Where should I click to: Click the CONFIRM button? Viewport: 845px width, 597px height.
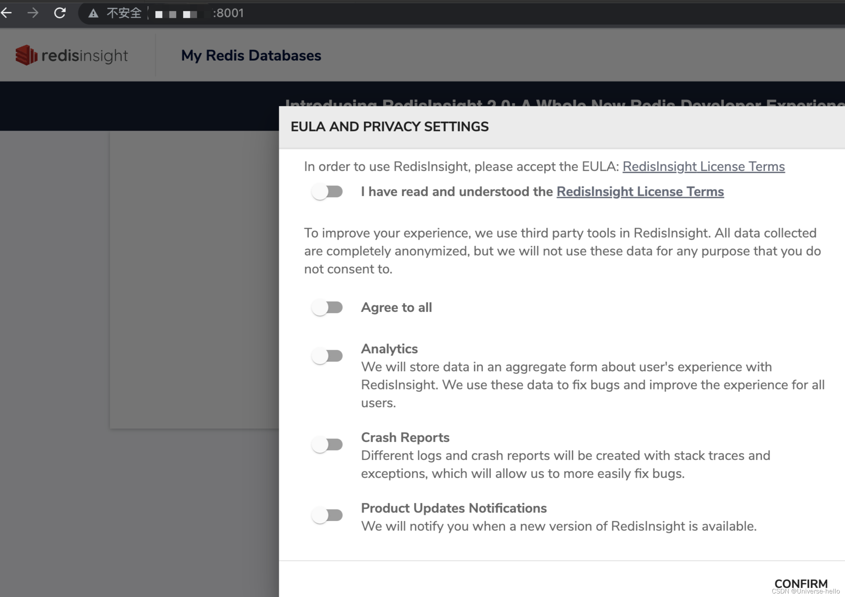pyautogui.click(x=801, y=583)
